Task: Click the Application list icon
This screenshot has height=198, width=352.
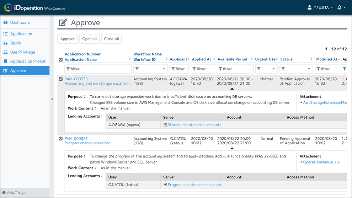Action: (6, 34)
